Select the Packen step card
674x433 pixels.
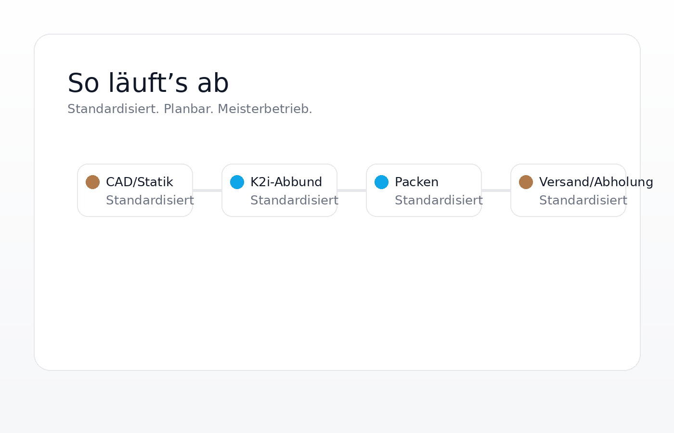[424, 190]
